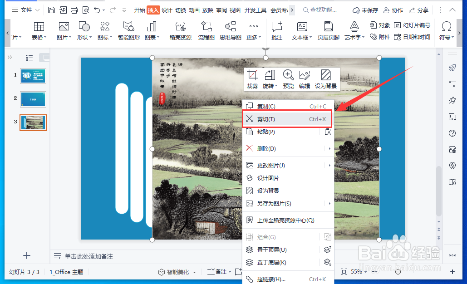Screen dimensions: 467x284
Task: Insert 思维导图 mind map
Action: (230, 31)
